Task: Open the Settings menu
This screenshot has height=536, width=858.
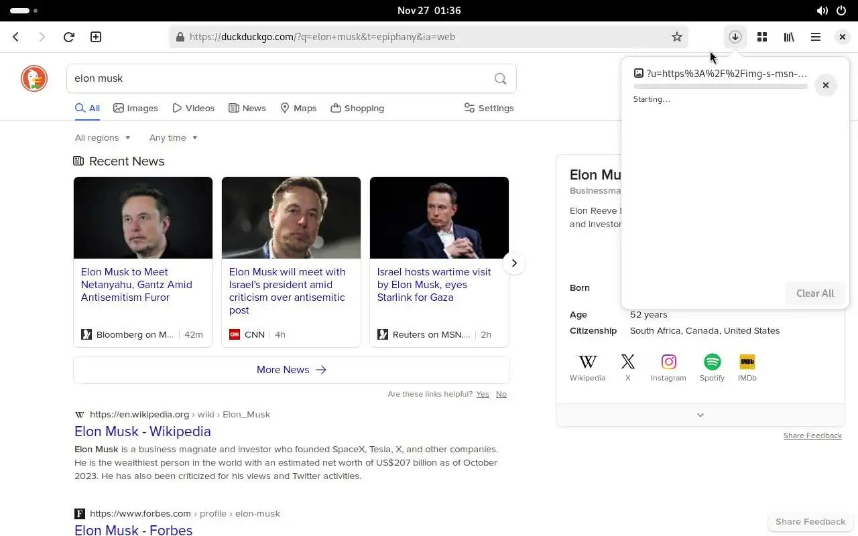Action: 489,108
